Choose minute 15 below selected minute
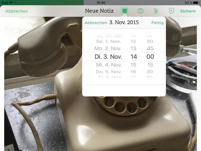201x151 pixels. (x=150, y=65)
